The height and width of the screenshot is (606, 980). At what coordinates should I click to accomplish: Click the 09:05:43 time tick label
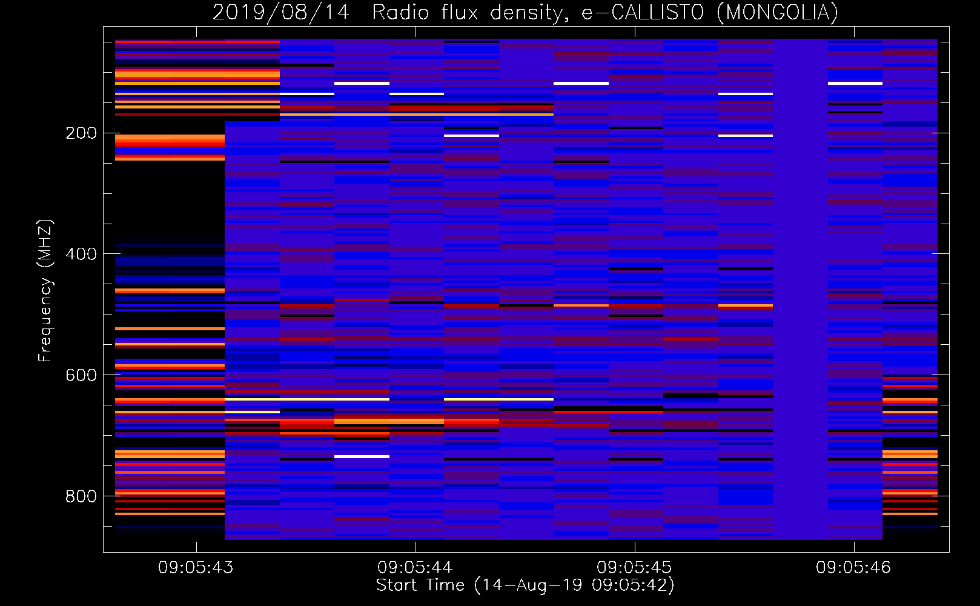click(196, 568)
